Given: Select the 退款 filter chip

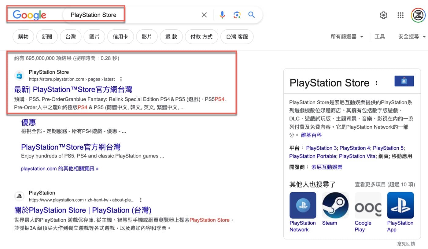Looking at the screenshot, I should (171, 37).
